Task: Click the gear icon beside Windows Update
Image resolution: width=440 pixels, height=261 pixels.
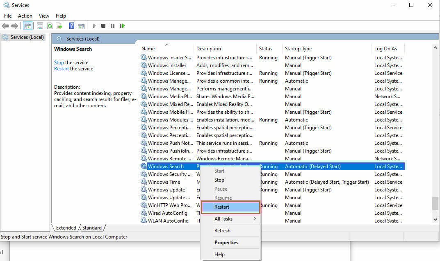Action: click(x=144, y=189)
